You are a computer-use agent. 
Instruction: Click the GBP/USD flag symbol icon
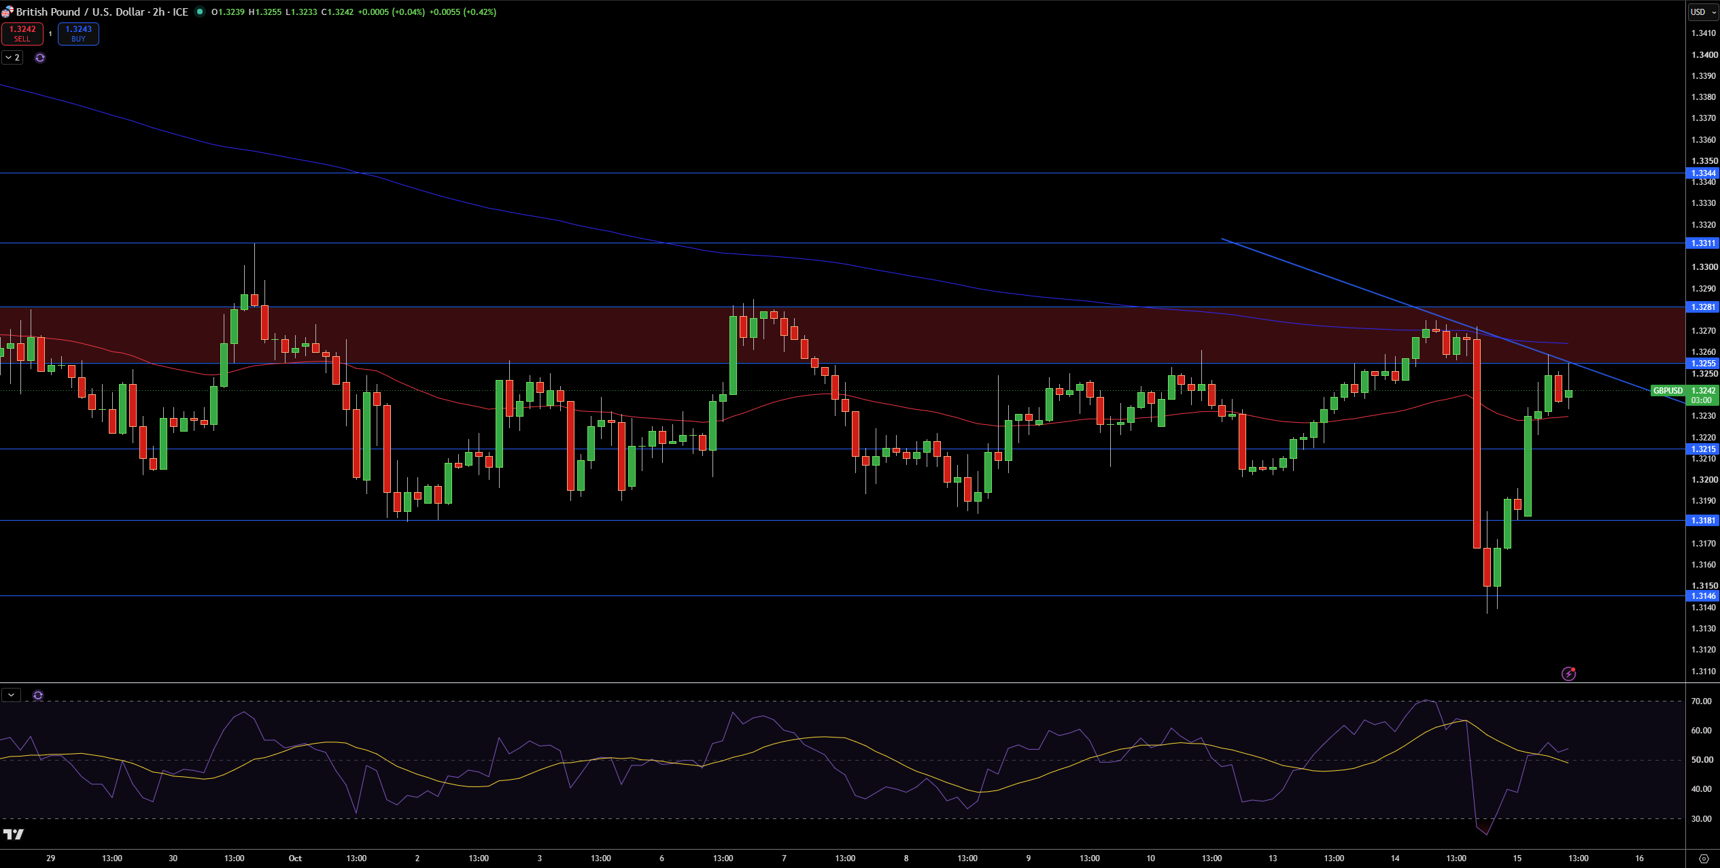pyautogui.click(x=7, y=12)
